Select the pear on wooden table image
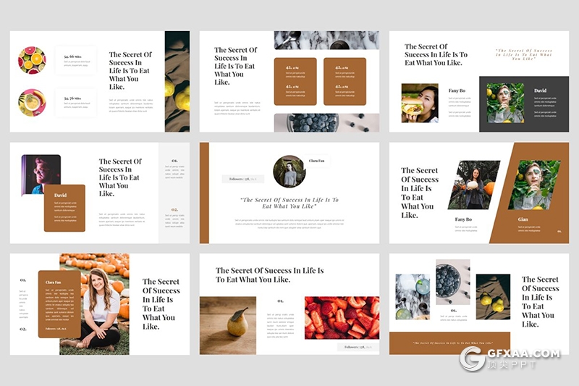 [x=228, y=325]
